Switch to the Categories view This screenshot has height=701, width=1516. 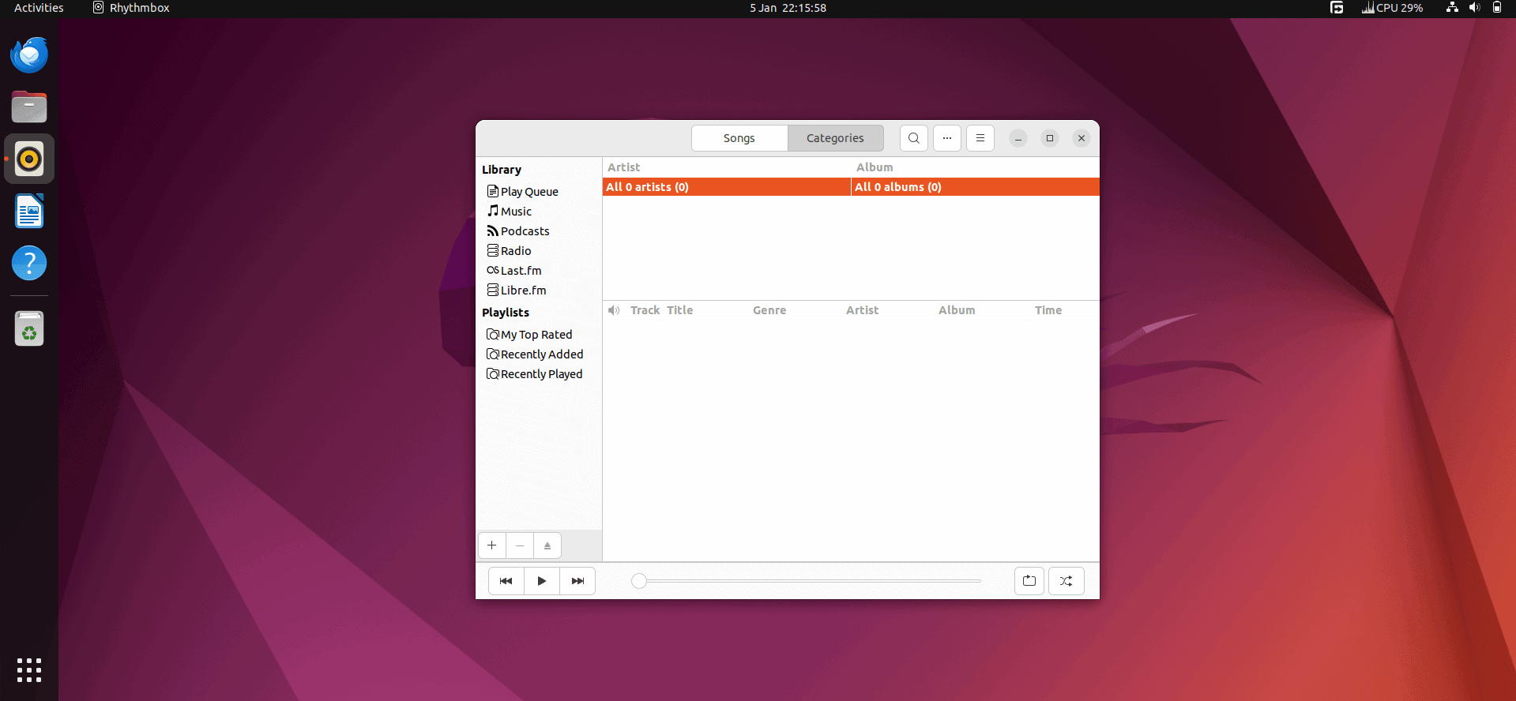coord(835,138)
